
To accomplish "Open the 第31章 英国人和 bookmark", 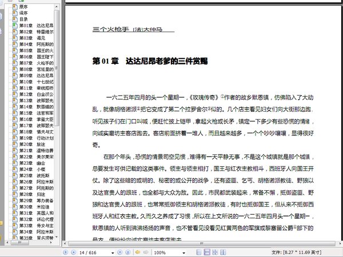I will 36,213.
